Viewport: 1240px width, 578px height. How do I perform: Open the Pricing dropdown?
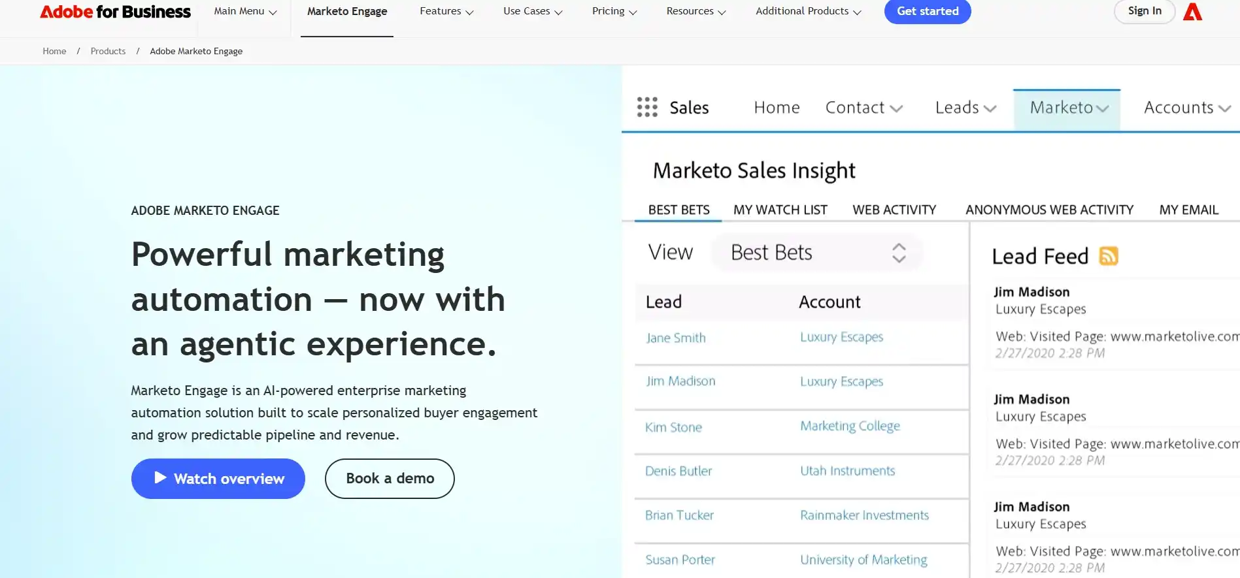tap(614, 11)
